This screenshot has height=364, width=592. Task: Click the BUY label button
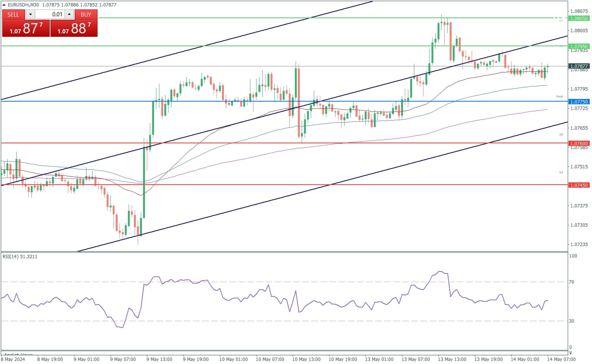[x=86, y=14]
